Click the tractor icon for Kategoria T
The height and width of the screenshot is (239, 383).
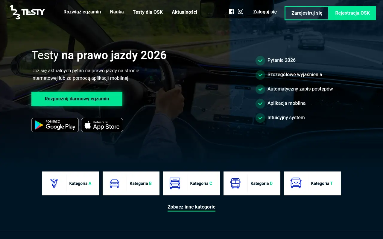pos(296,183)
